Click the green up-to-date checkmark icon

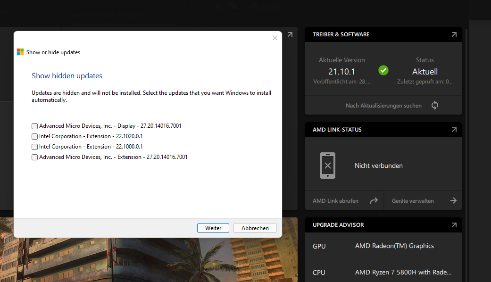(383, 70)
